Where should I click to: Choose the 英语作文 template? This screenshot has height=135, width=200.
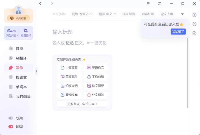pyautogui.click(x=95, y=68)
